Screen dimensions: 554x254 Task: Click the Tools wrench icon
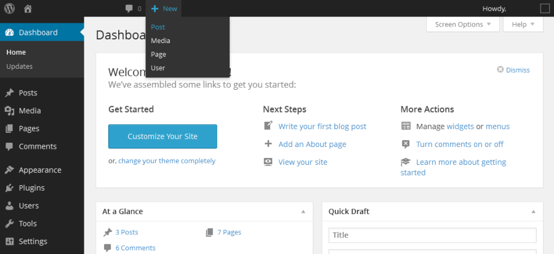[9, 223]
